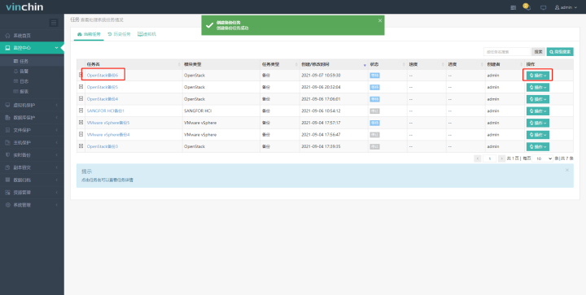The height and width of the screenshot is (295, 586).
Task: Expand copy disaster recovery menu
Action: click(x=32, y=167)
